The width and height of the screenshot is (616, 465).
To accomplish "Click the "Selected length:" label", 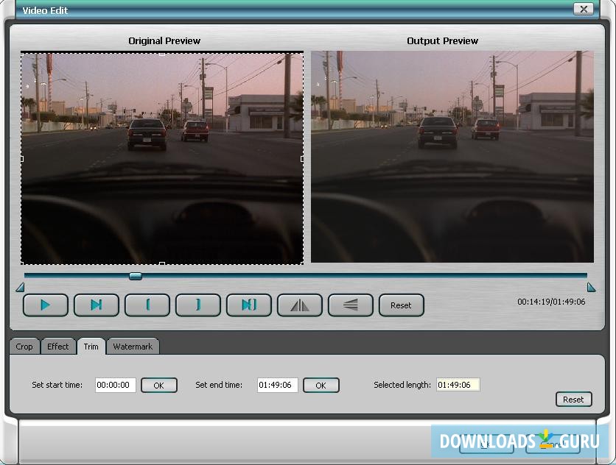I will [402, 385].
